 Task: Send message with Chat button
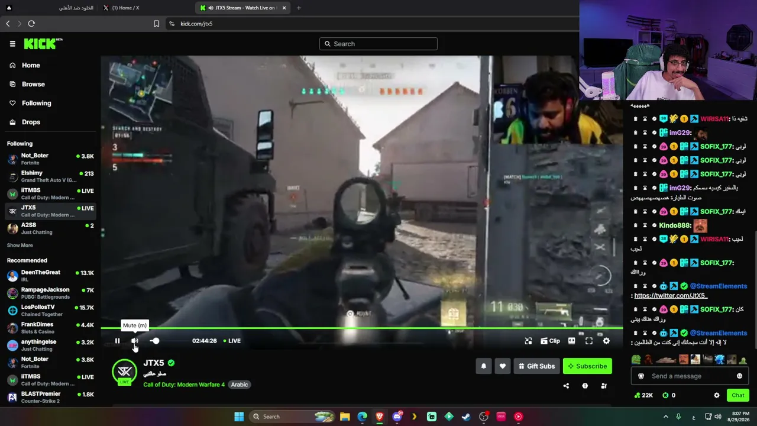click(x=738, y=395)
